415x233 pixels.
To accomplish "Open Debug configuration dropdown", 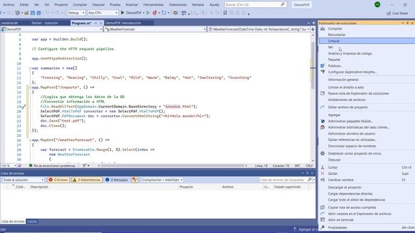I will [x=77, y=13].
